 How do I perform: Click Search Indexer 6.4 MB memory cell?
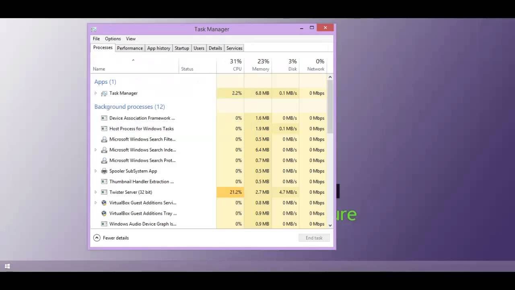(258, 150)
